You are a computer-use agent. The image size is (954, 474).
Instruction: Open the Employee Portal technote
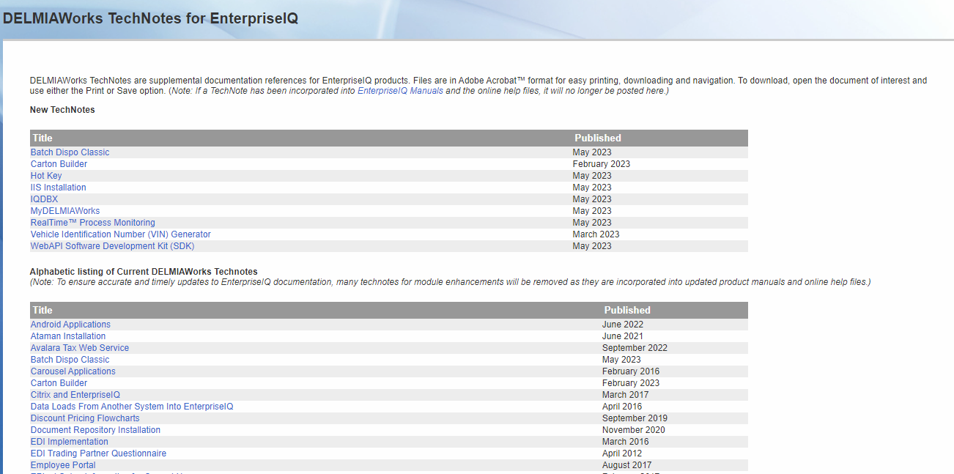(x=63, y=465)
